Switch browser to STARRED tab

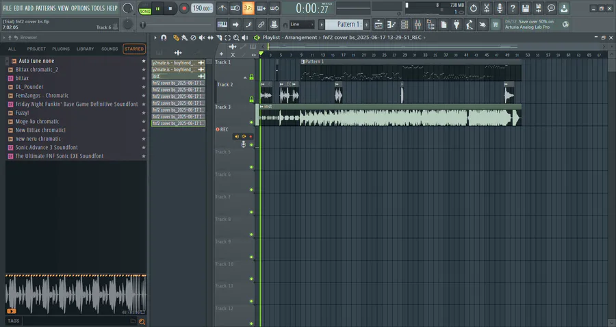(x=134, y=49)
